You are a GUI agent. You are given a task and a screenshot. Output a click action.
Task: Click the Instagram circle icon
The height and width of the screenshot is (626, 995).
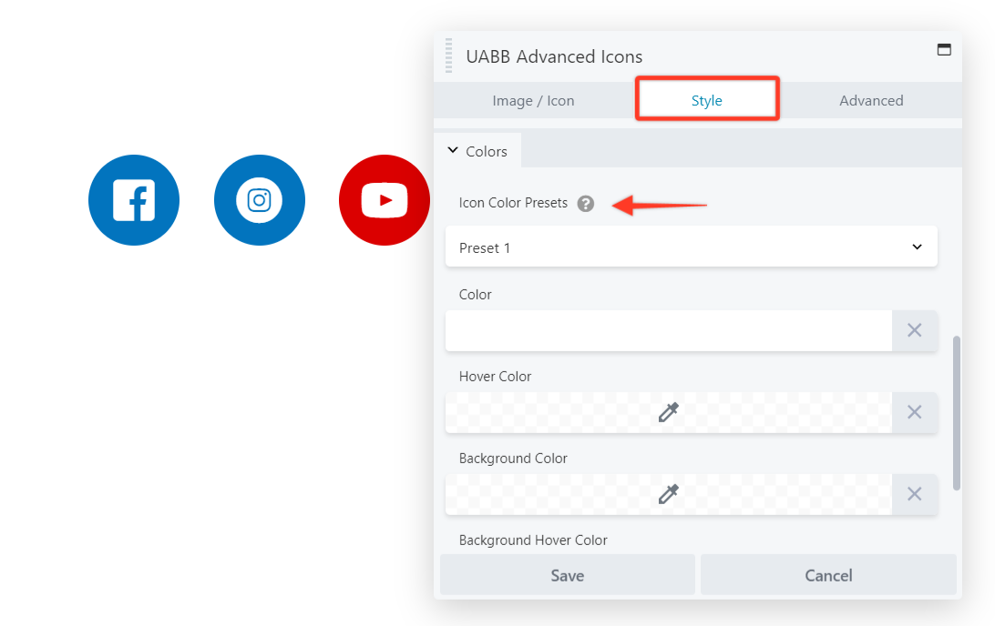point(259,200)
